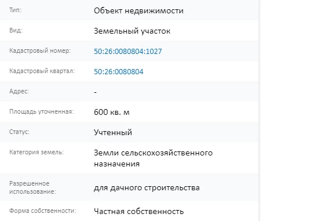Viewport: 332px width, 221px height.
Task: Click the 'Разрешенное использование:' label
Action: coord(32,187)
